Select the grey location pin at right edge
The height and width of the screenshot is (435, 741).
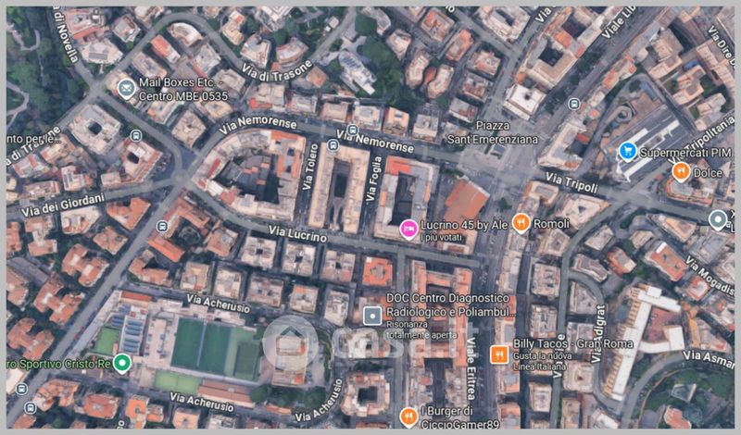pos(718,220)
